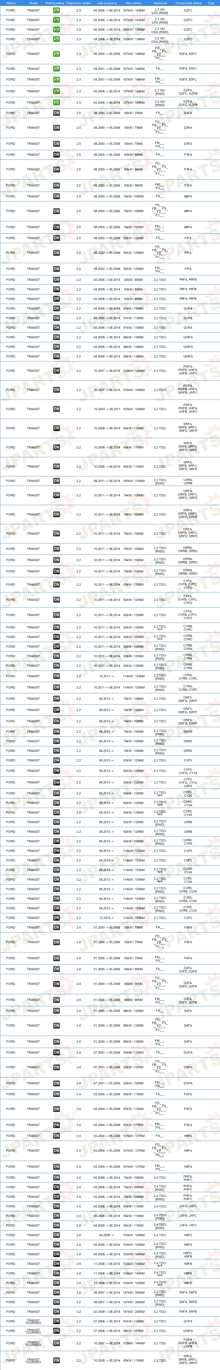Image resolution: width=220 pixels, height=1370 pixels.
Task: Click ON icon in F3FA row with FM_ FN_ body
Action: [x=56, y=186]
